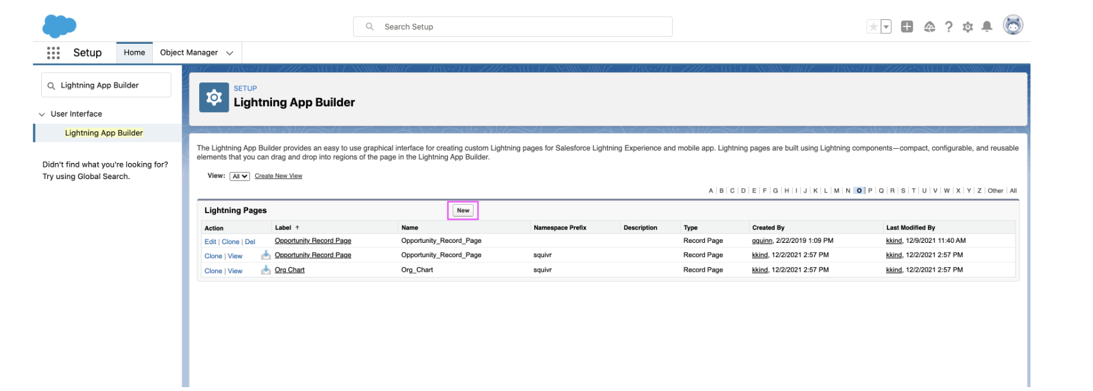Screen dimensions: 1093x391
Task: Open the Org Chart label link
Action: tap(289, 270)
